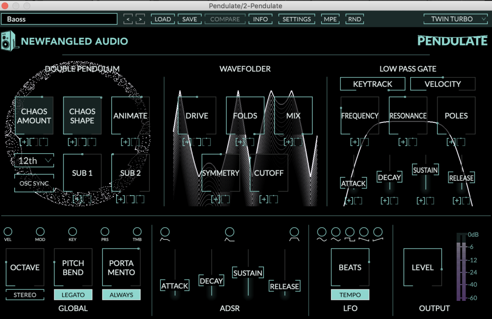The width and height of the screenshot is (492, 319).
Task: Click the TMB modulation source circle
Action: click(x=137, y=232)
